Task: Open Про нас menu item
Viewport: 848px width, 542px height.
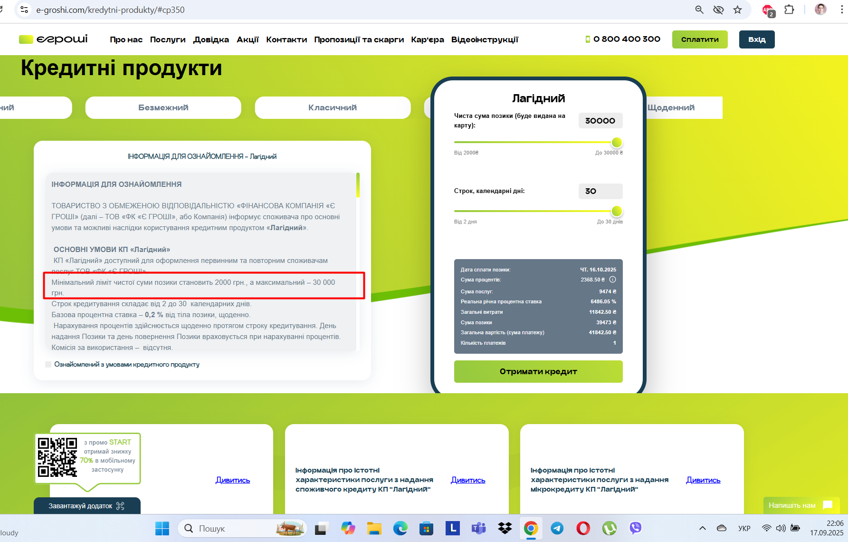Action: 126,39
